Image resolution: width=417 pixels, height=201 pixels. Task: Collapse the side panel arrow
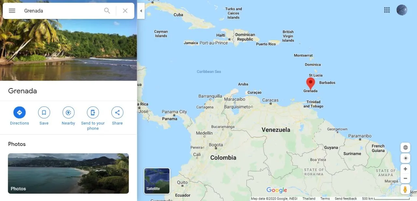[x=141, y=11]
